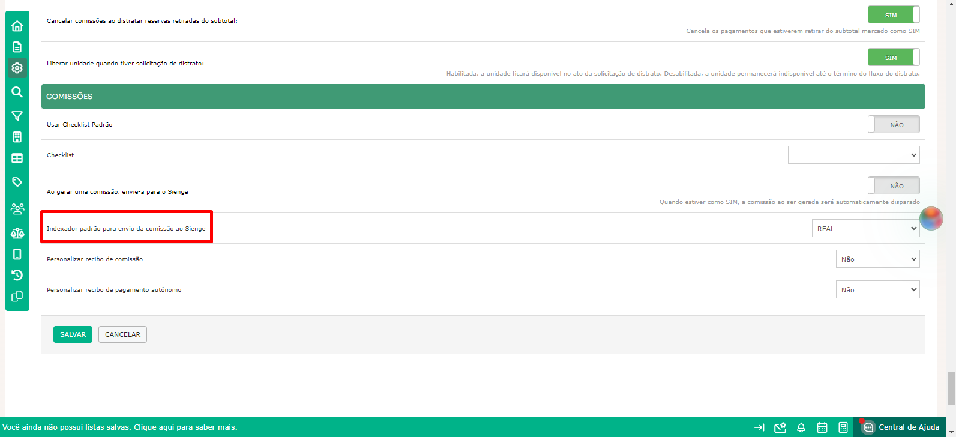Click 'Quando estiver como SIM' help text
The image size is (956, 437).
point(790,202)
